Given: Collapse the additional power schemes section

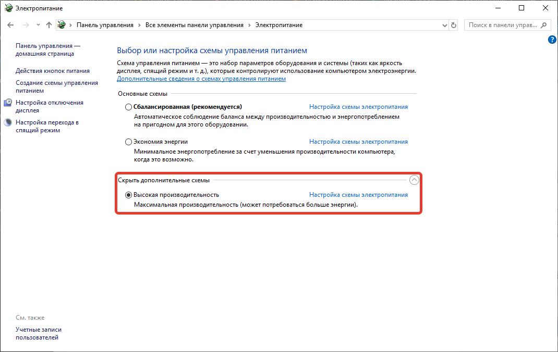Looking at the screenshot, I should pos(414,180).
